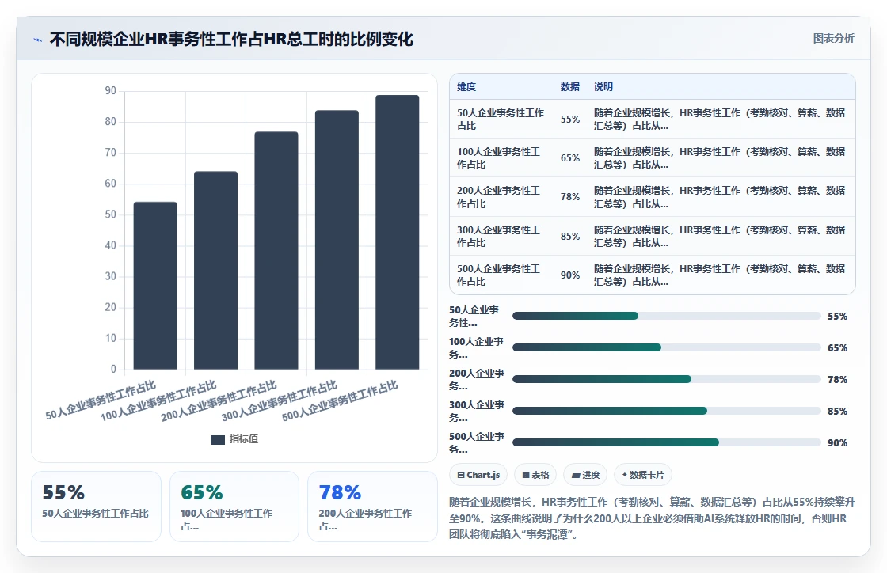Select table row 100人企业事务性工作占比

653,158
